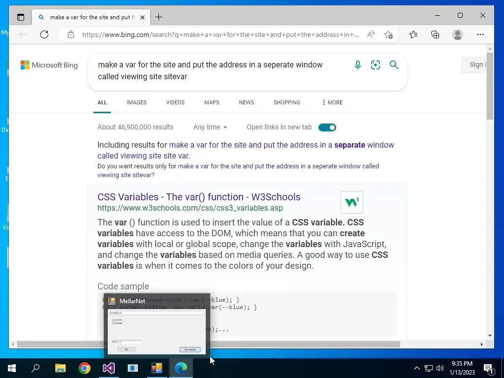Open File Explorer from taskbar

60,368
